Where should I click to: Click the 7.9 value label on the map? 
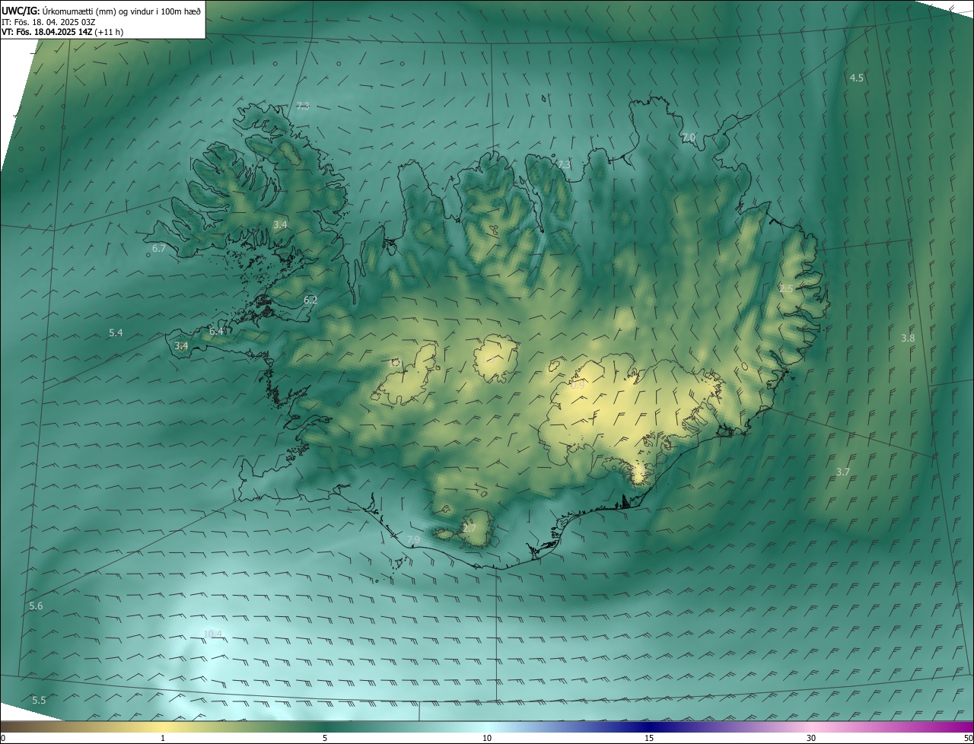pos(413,540)
